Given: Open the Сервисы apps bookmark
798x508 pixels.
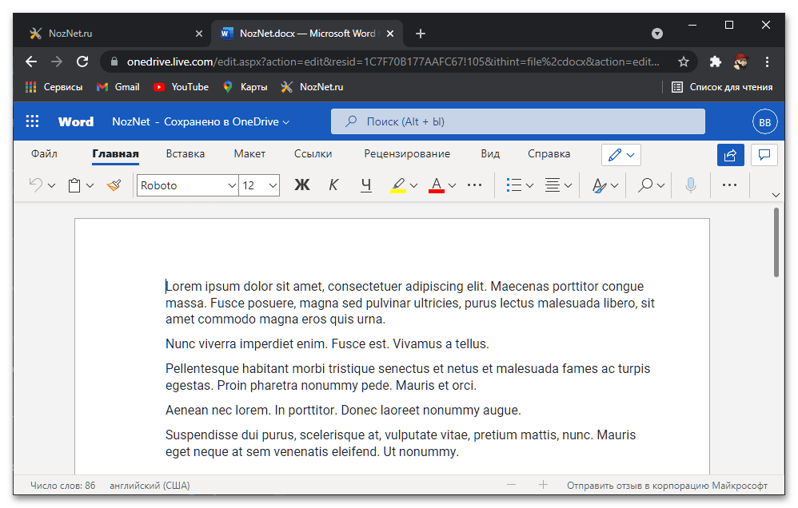Looking at the screenshot, I should (x=54, y=87).
